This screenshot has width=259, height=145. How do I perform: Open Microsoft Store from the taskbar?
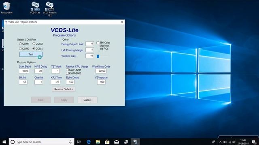tap(107, 142)
